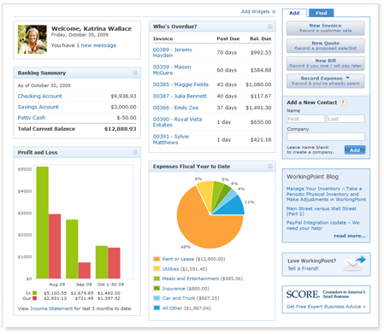Open Manage Your Inventory blog post
The width and height of the screenshot is (384, 334).
coord(326,194)
